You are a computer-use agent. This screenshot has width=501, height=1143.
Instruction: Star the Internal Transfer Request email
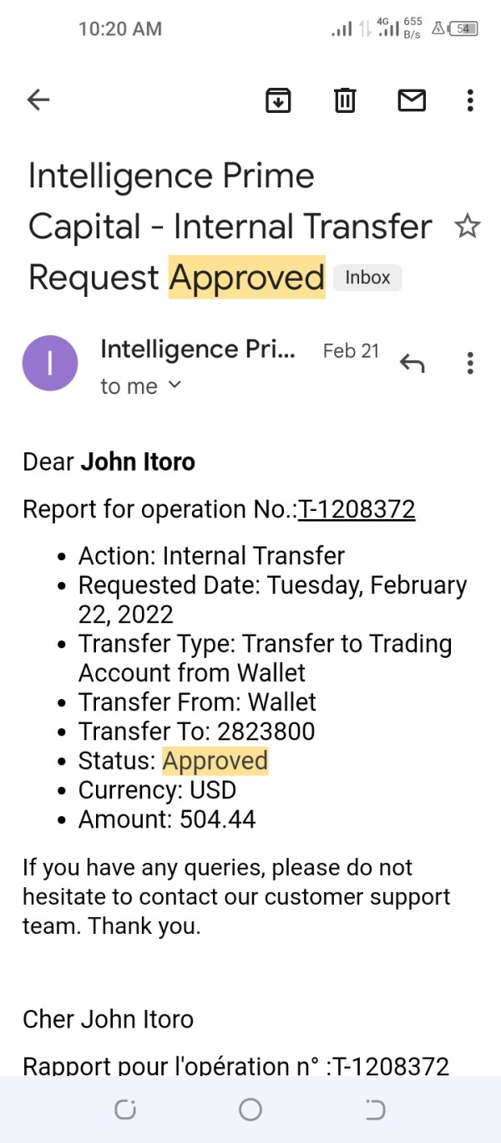click(x=467, y=227)
